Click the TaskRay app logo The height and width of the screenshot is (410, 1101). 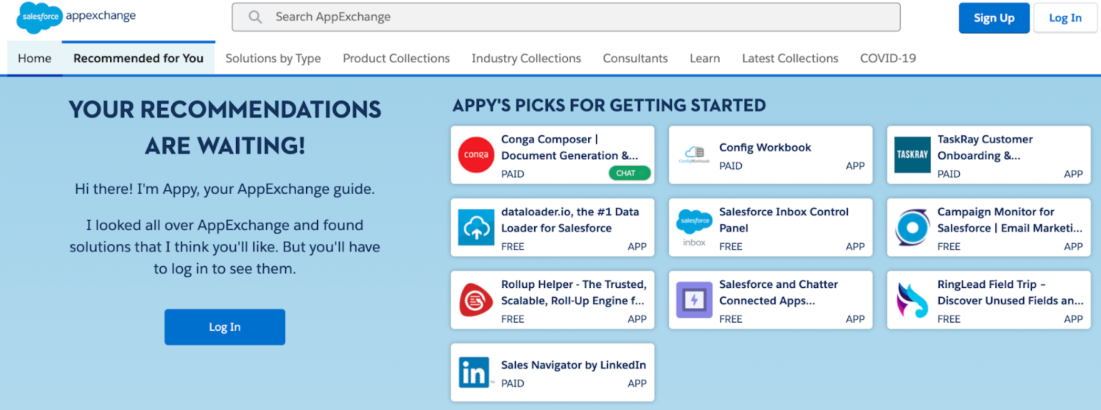[x=912, y=155]
